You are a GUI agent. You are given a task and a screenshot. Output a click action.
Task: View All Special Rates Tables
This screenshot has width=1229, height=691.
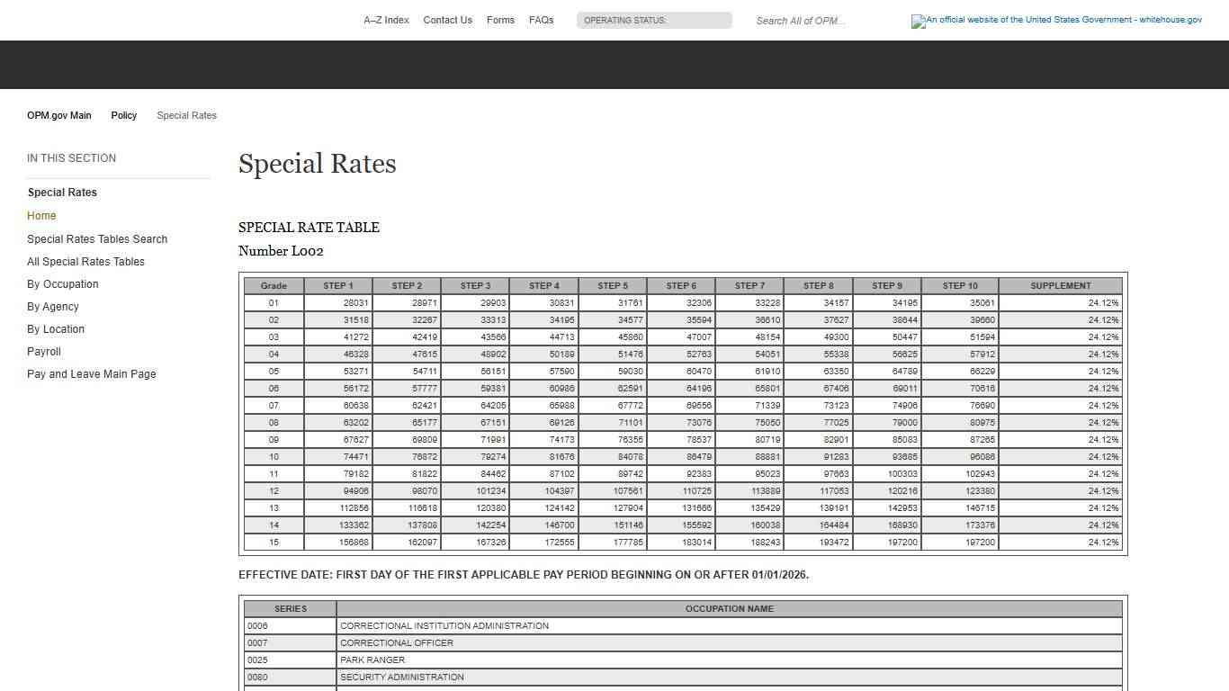point(85,261)
